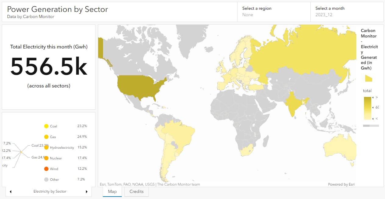Screen dimensions: 385x199
Task: Click the yellow polygon symbol in the map legend
Action: pos(369,78)
